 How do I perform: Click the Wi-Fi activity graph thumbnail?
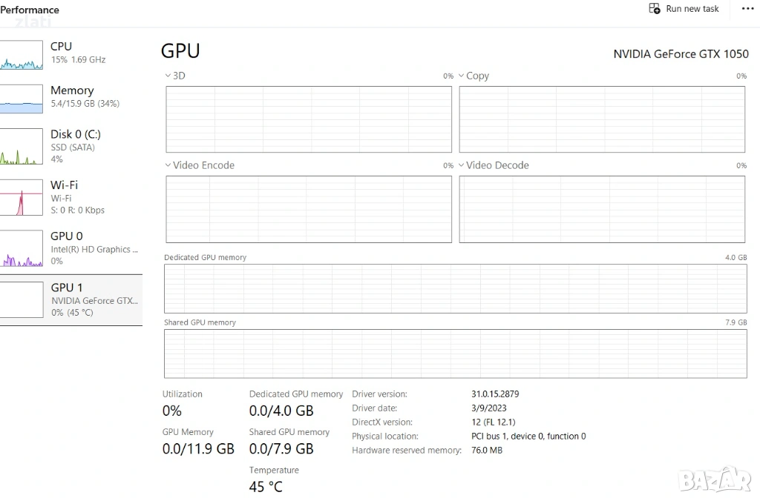[x=22, y=197]
